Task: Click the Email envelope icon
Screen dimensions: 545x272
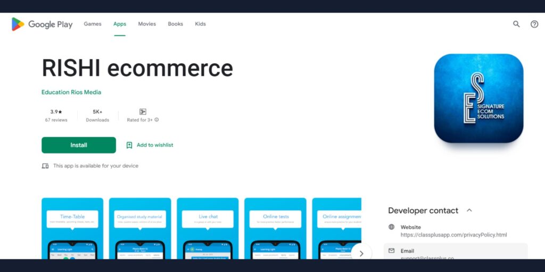Action: point(392,251)
